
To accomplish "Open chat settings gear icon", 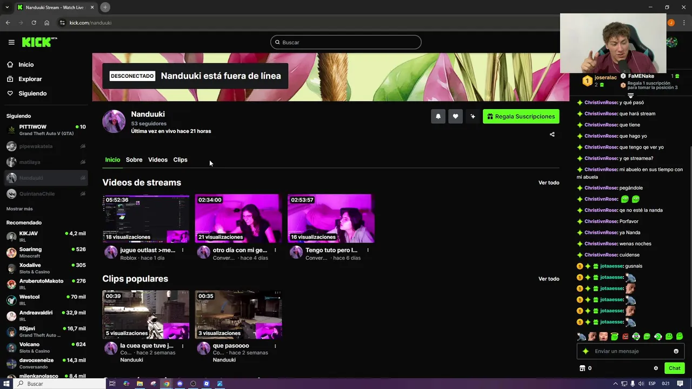I will pos(656,368).
